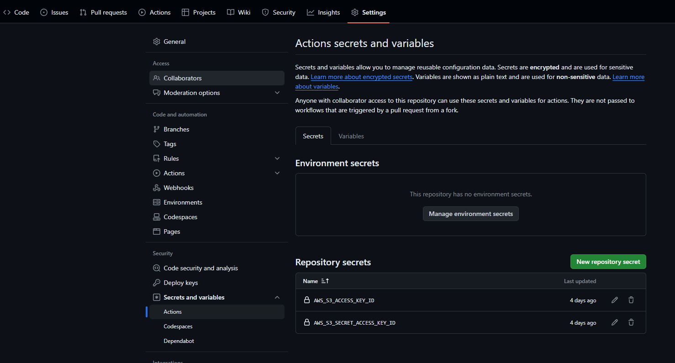The height and width of the screenshot is (363, 675).
Task: Open the Security repository tab
Action: coord(279,12)
